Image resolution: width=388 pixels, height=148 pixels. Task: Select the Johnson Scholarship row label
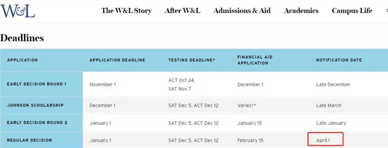[x=35, y=105]
